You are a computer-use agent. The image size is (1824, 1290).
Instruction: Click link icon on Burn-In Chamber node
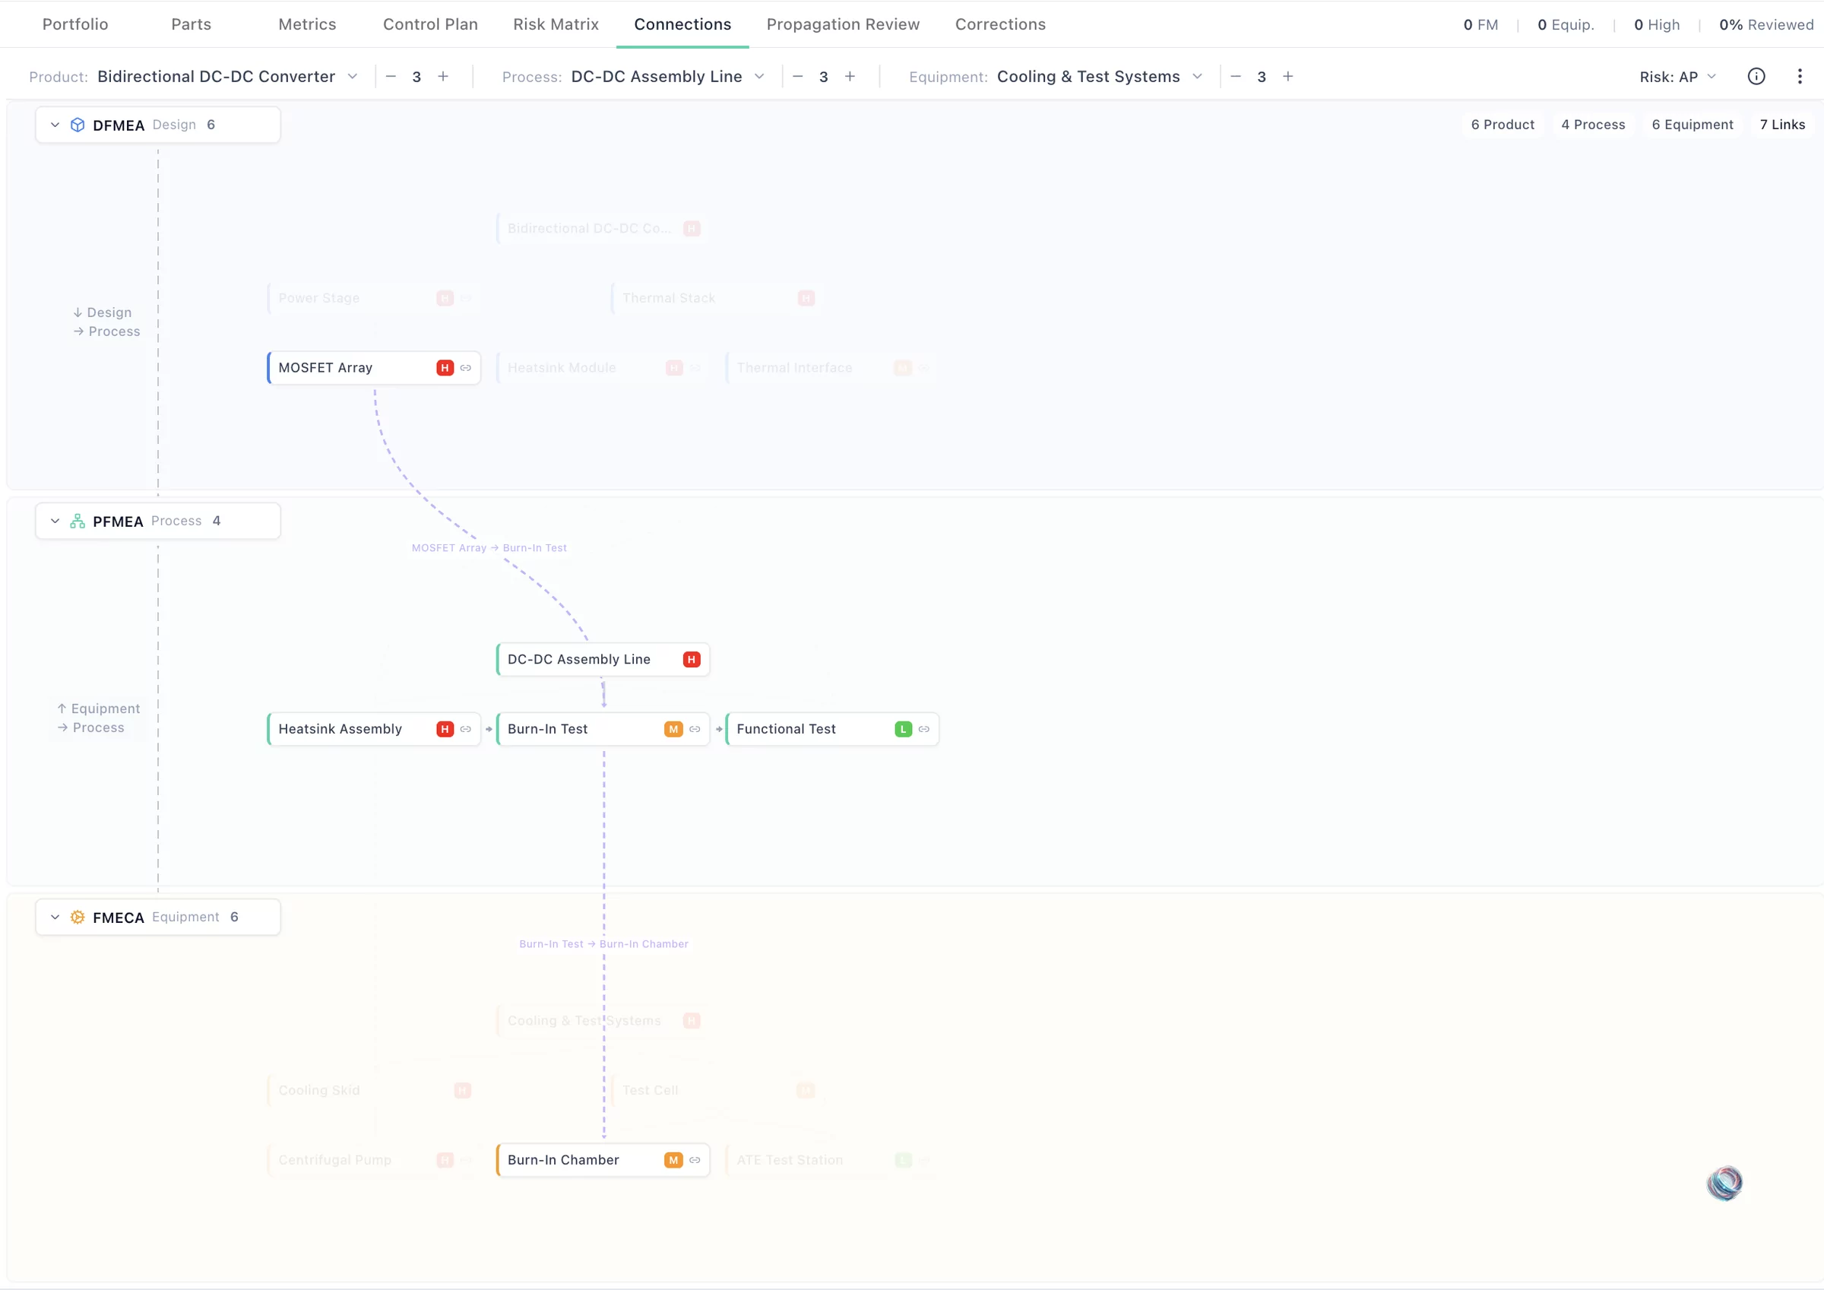coord(695,1160)
